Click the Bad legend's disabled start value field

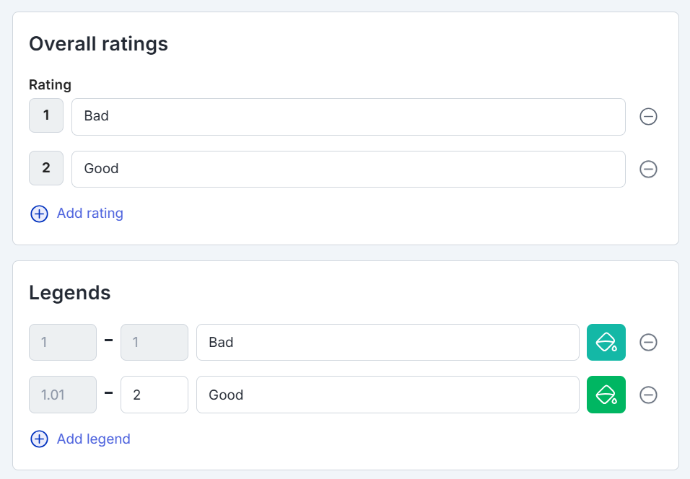62,342
